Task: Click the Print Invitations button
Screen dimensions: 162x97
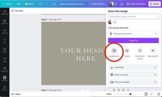Action: pyautogui.click(x=136, y=4)
